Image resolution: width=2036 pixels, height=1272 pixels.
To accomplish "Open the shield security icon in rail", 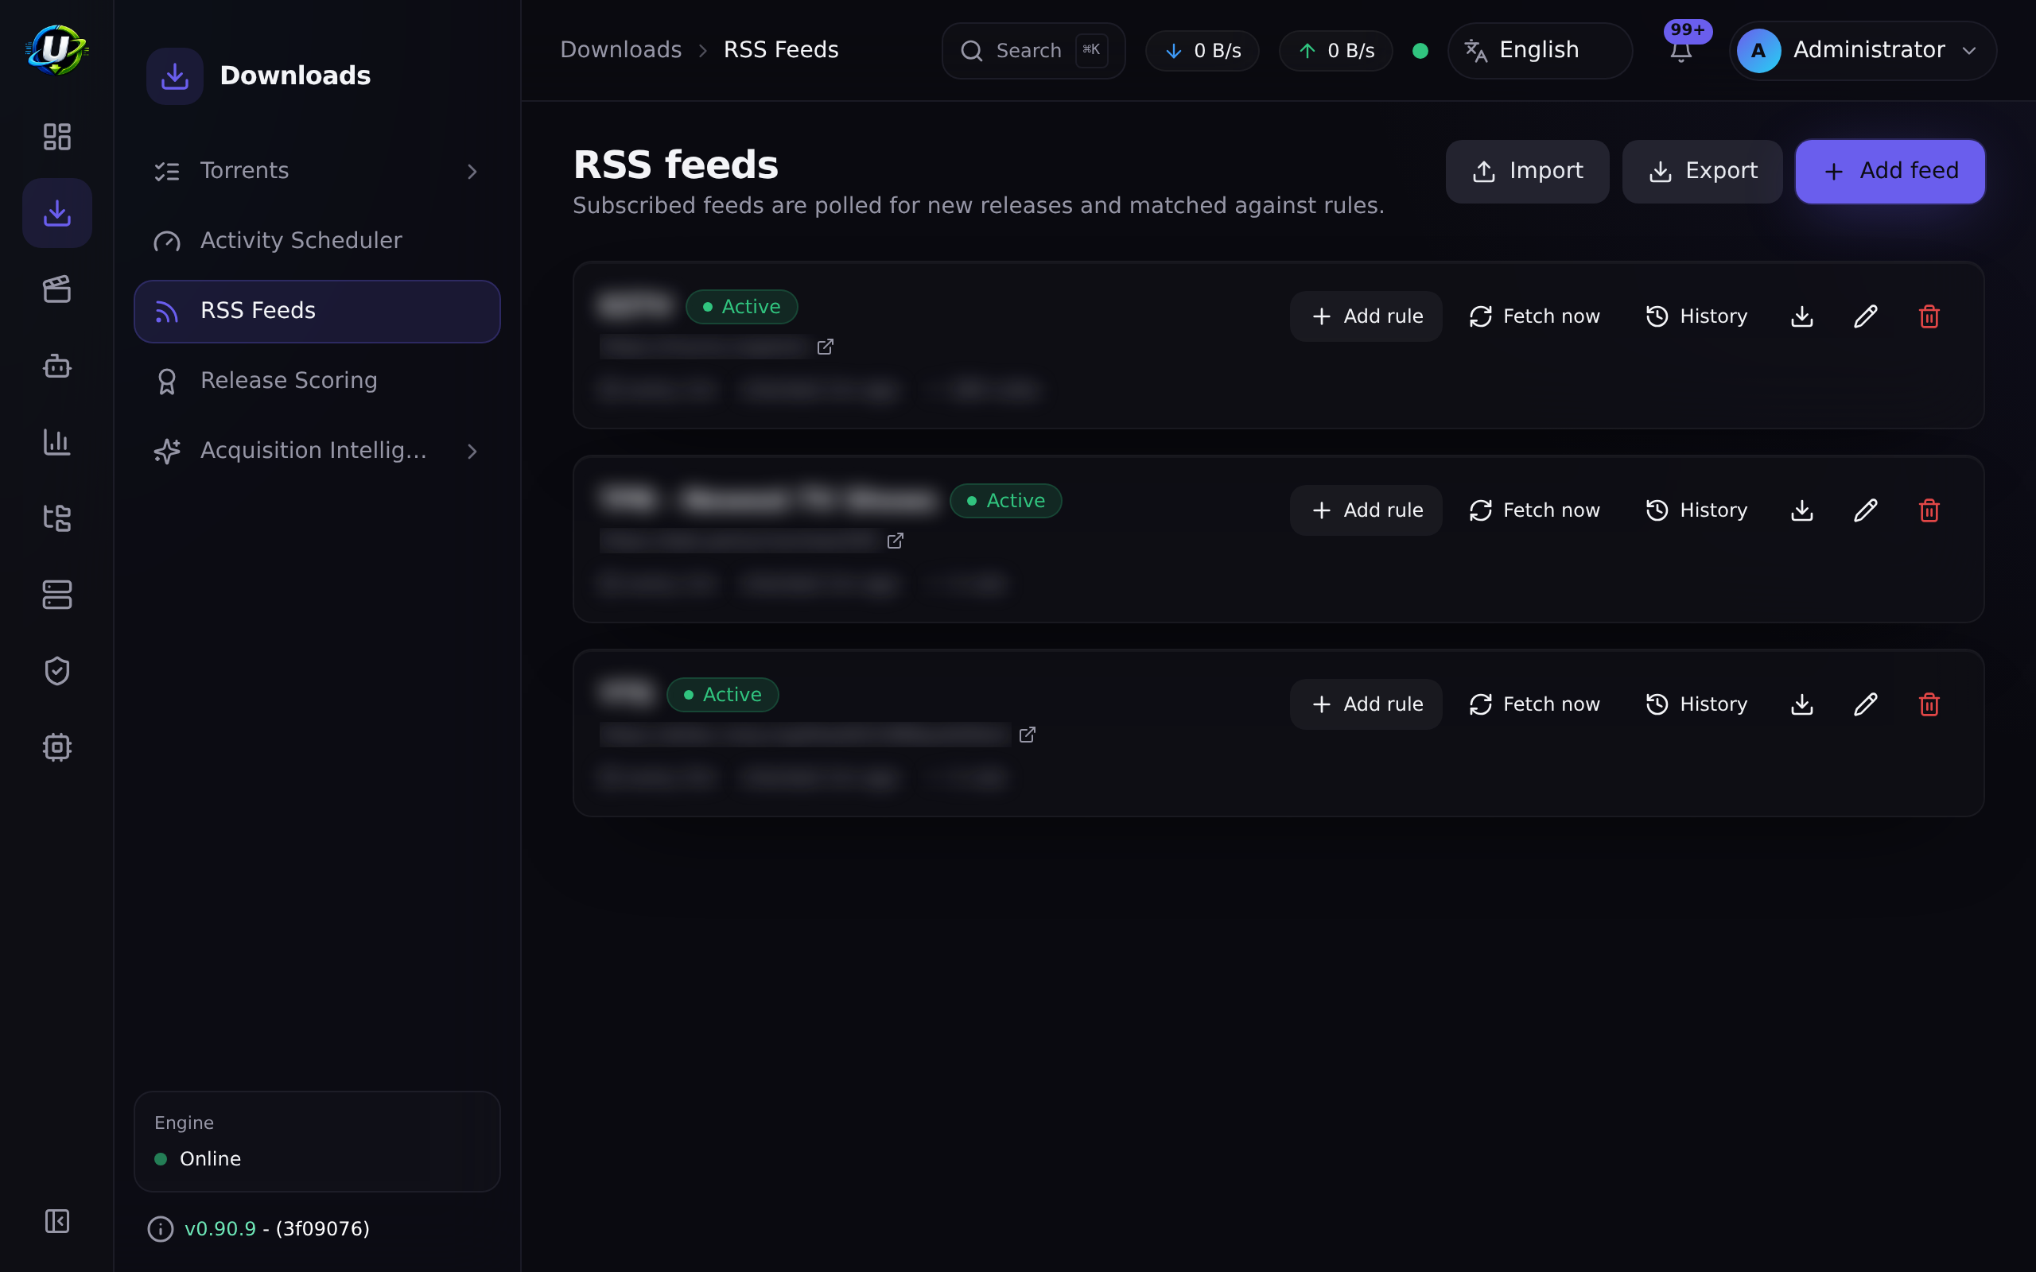I will coord(56,670).
